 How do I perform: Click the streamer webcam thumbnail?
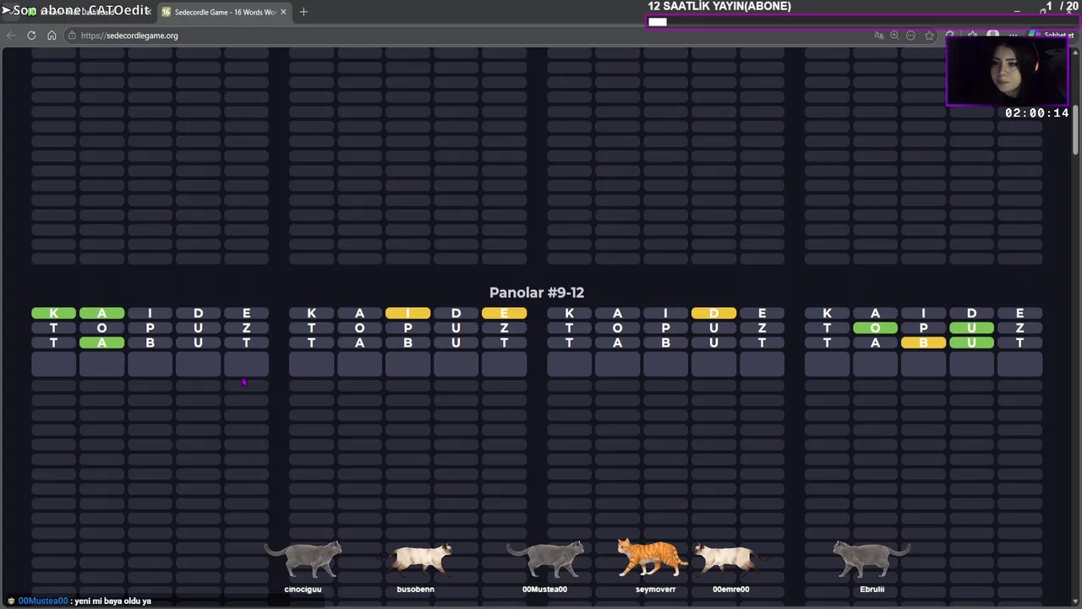pos(1008,71)
